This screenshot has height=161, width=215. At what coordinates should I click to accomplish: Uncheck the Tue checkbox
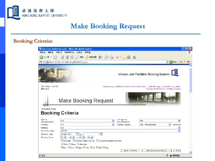tap(69, 148)
